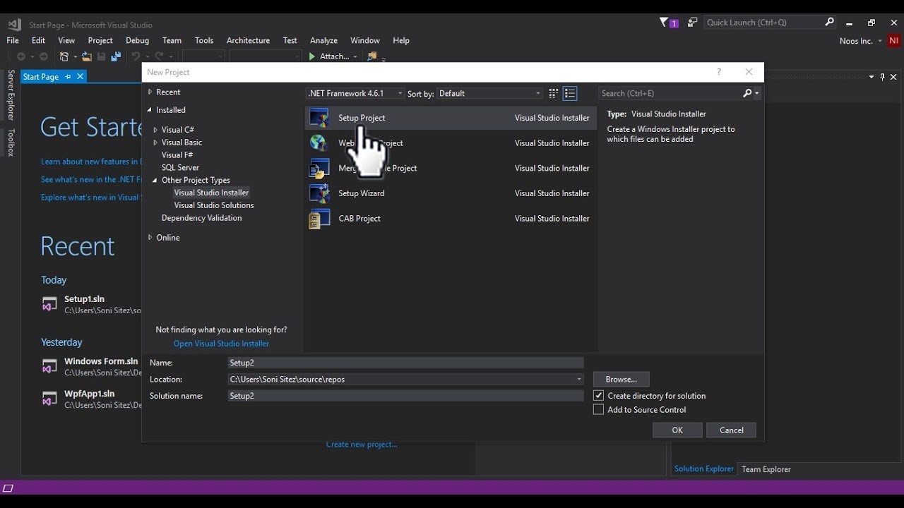Open Visual Studio Installer link

tap(221, 344)
